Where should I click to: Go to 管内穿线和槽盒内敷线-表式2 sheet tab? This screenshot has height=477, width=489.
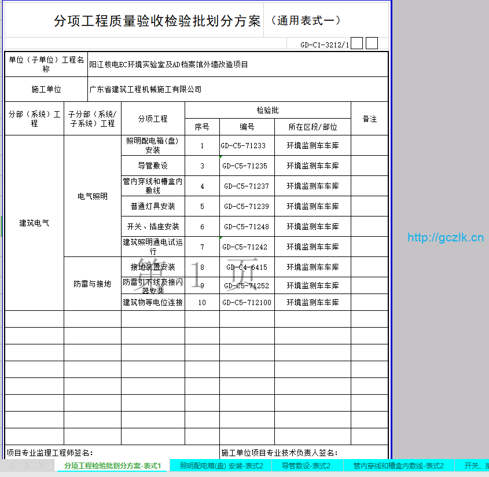click(398, 466)
